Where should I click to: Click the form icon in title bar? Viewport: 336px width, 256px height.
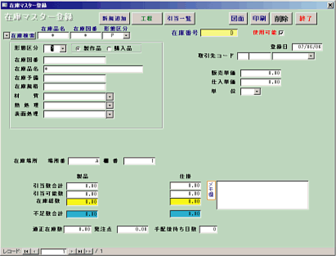tap(5, 5)
